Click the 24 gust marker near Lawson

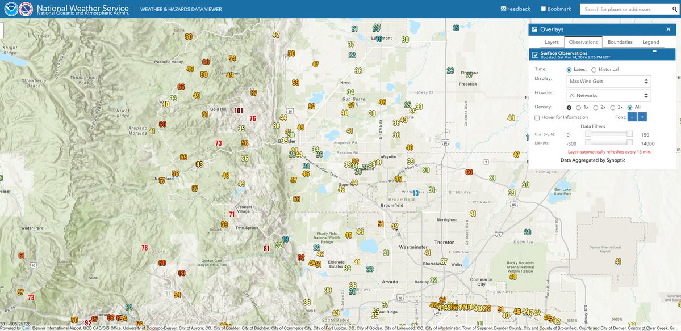click(129, 307)
